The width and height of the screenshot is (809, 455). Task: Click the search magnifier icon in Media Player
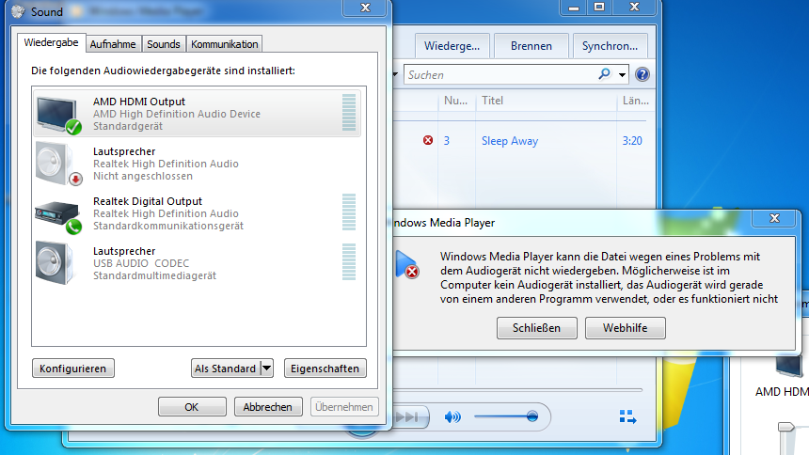coord(604,74)
